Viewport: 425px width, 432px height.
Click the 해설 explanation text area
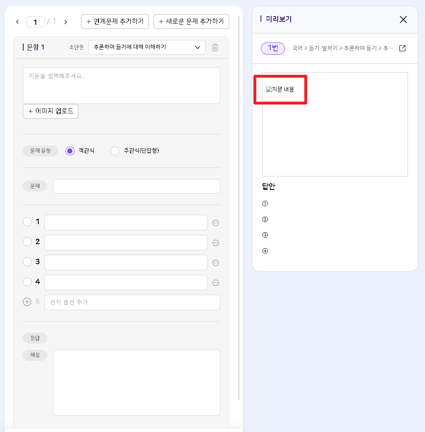coord(136,383)
